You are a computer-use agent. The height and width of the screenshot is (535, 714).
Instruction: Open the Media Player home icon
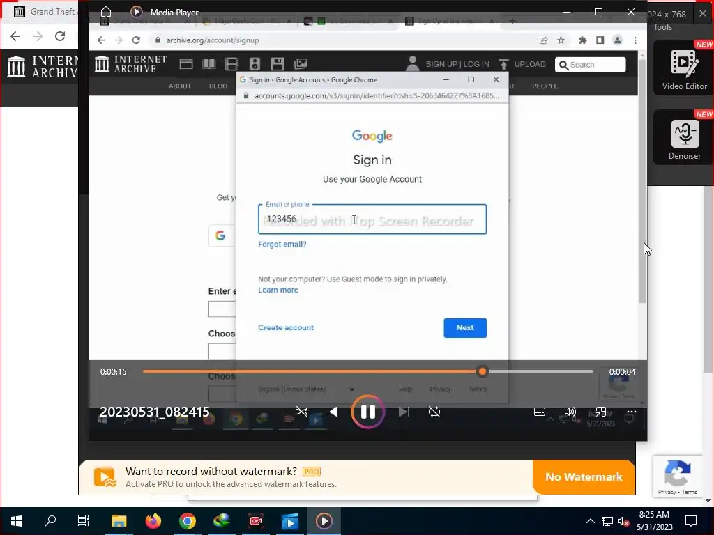click(x=106, y=12)
